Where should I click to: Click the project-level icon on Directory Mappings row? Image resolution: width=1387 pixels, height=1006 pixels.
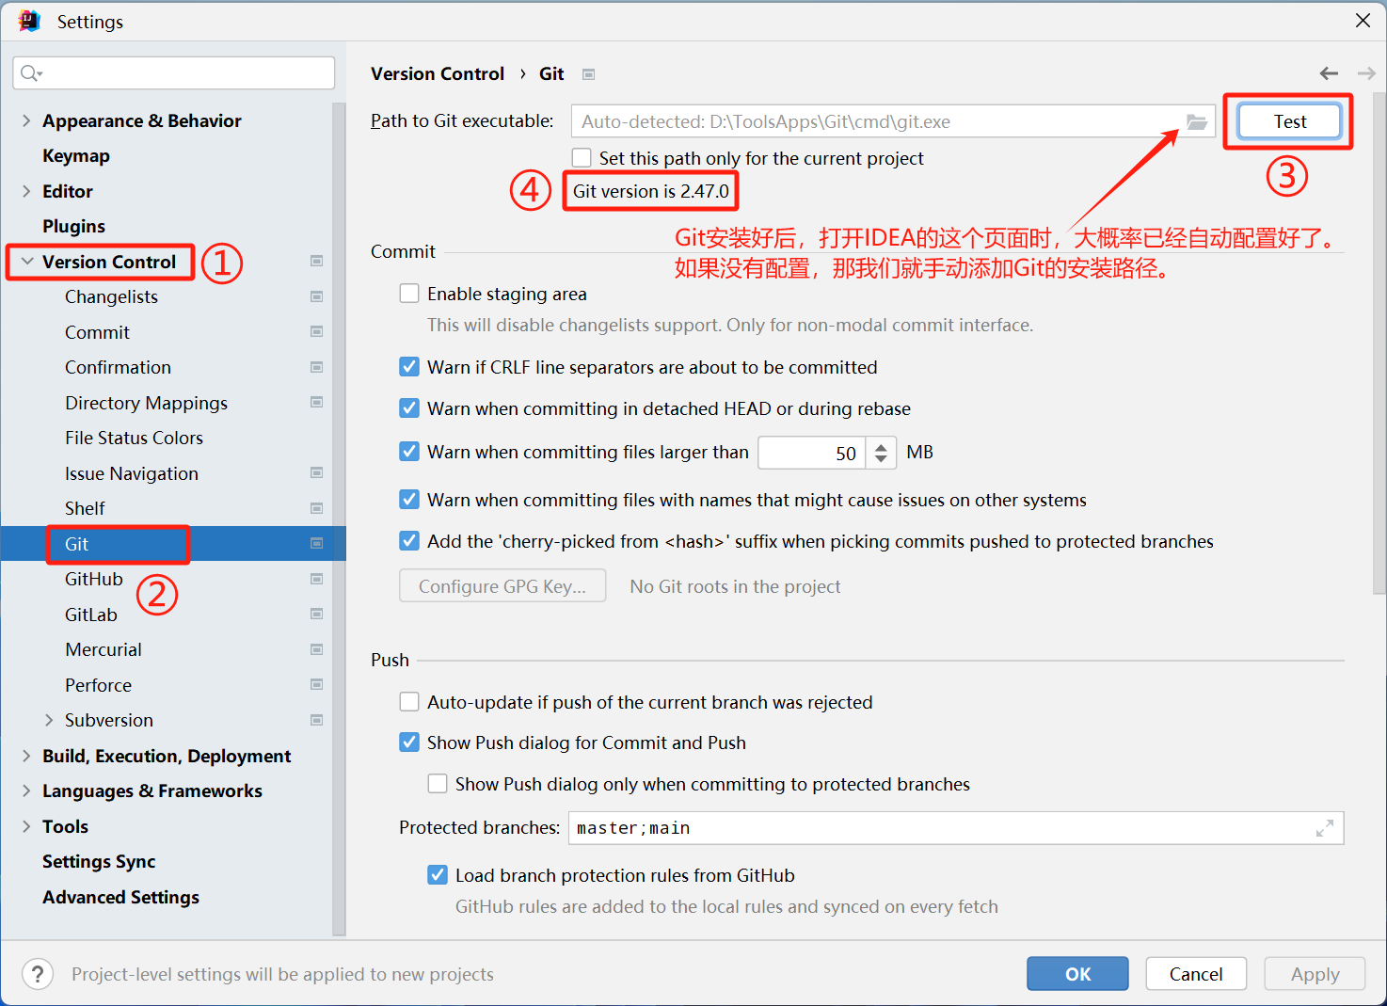[317, 403]
